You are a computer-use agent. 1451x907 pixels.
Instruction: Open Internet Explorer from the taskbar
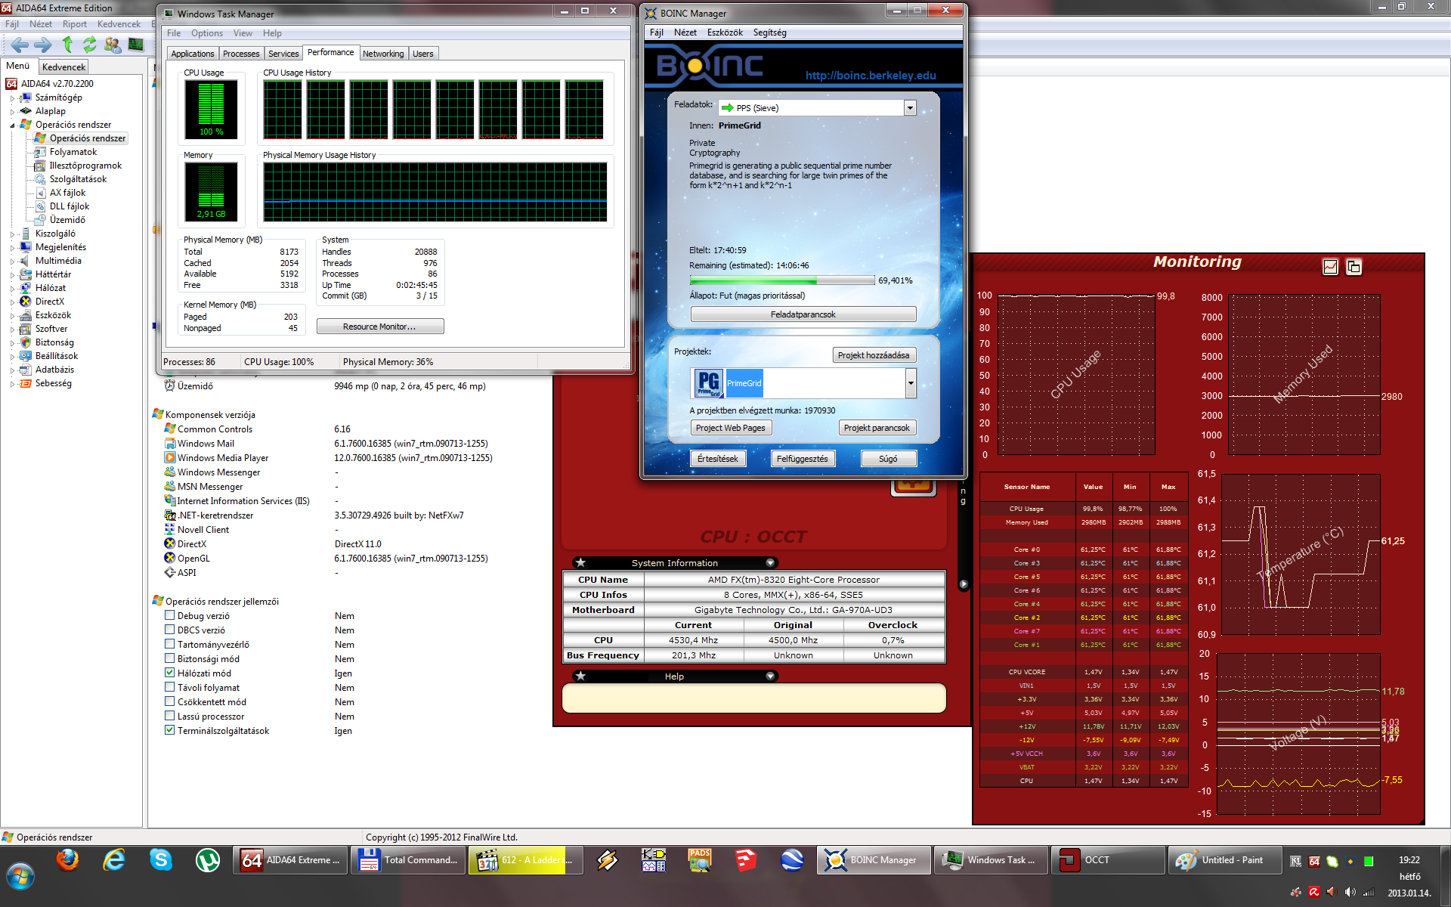pyautogui.click(x=114, y=860)
